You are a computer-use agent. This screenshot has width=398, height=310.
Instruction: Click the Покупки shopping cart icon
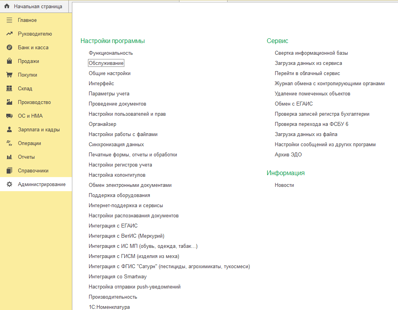9,75
